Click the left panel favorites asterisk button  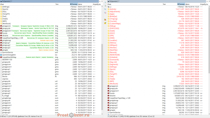tap(100, 1)
